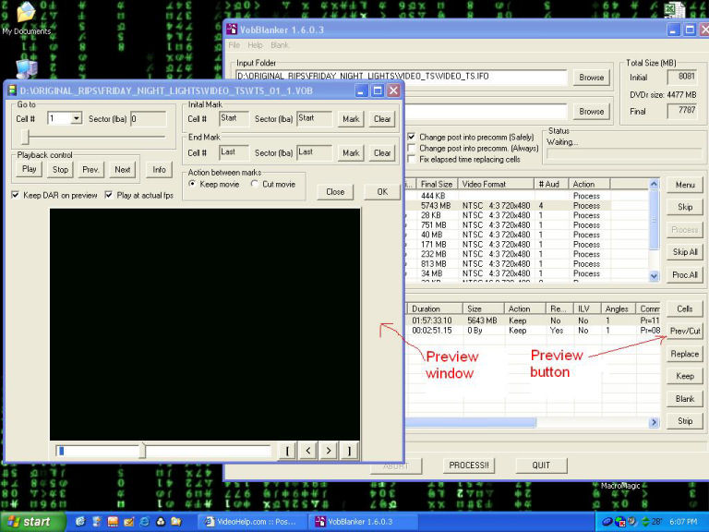Click the Replace button
Screen dimensions: 709x532
685,354
